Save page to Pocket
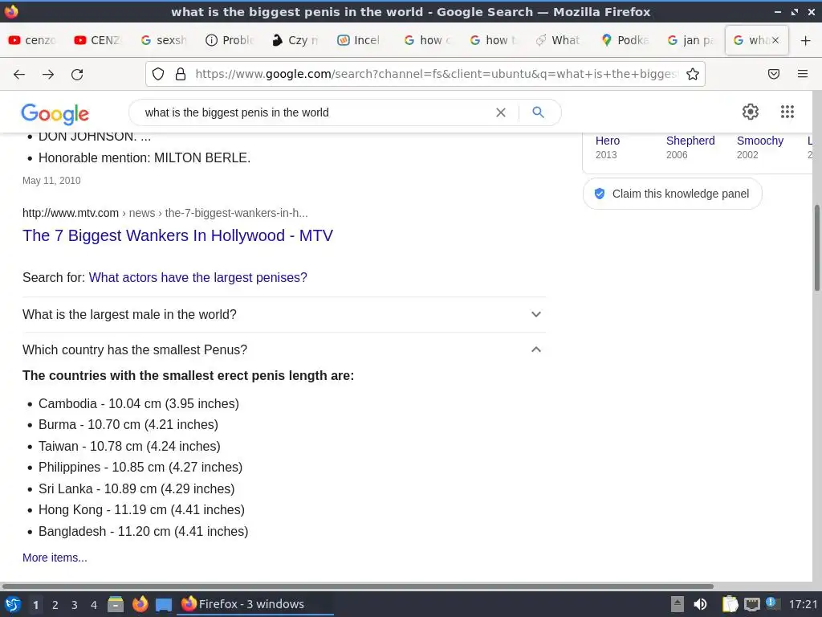This screenshot has height=617, width=822. [774, 74]
